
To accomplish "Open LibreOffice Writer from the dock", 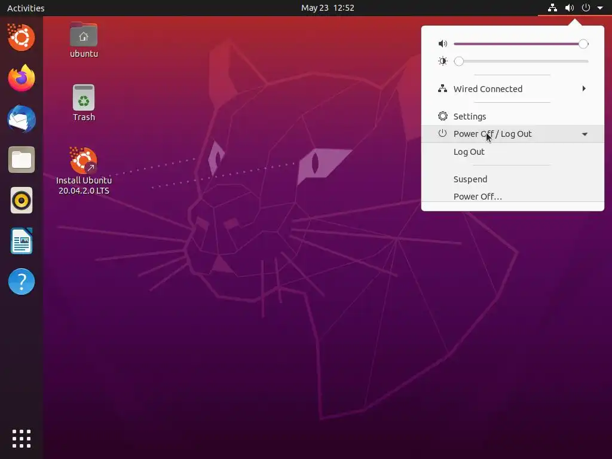I will (22, 241).
